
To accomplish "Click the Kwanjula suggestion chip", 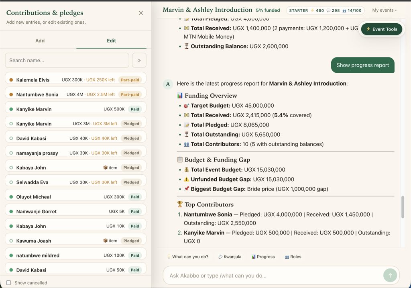I will (230, 257).
